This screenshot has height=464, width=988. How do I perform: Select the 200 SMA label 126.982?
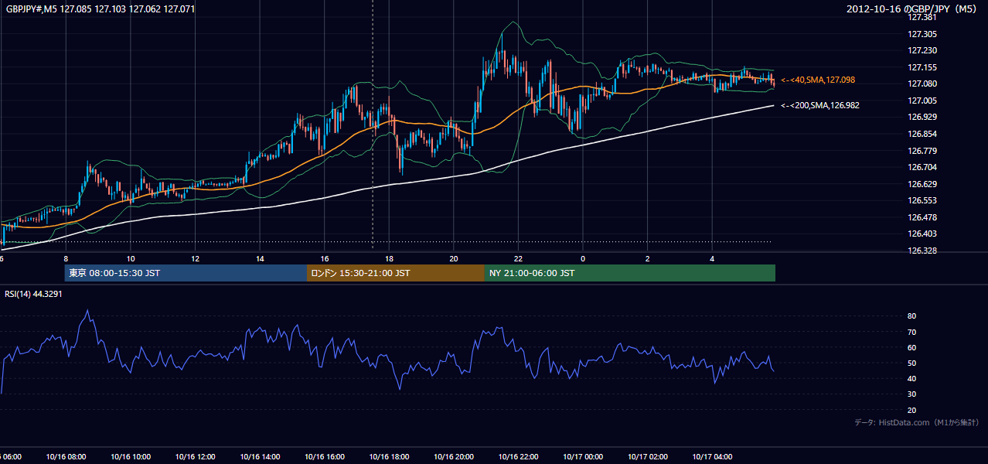(820, 105)
